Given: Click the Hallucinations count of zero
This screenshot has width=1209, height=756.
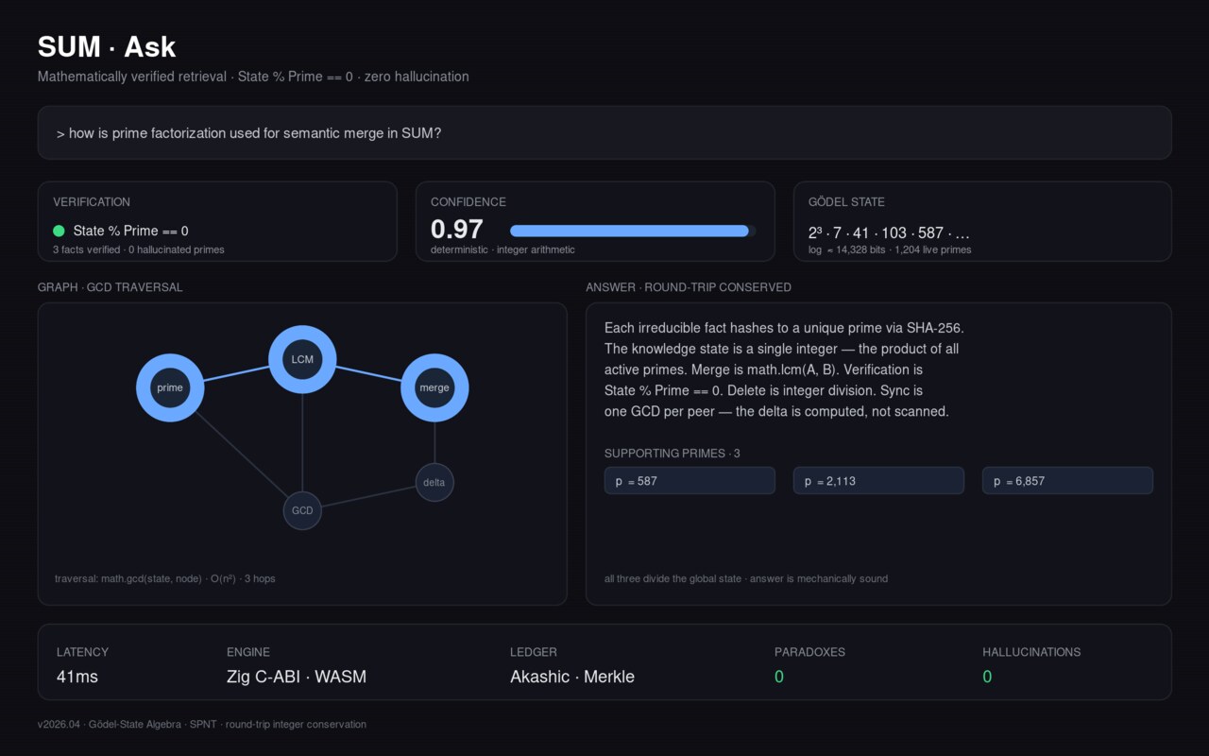Looking at the screenshot, I should coord(987,677).
